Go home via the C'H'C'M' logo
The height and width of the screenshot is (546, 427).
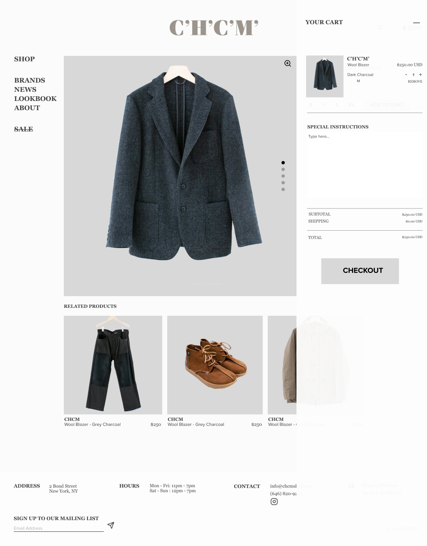click(x=214, y=28)
